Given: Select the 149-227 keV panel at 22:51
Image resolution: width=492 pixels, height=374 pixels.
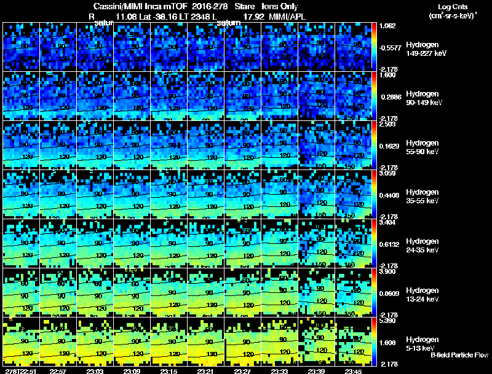Looking at the screenshot, I should tap(21, 47).
